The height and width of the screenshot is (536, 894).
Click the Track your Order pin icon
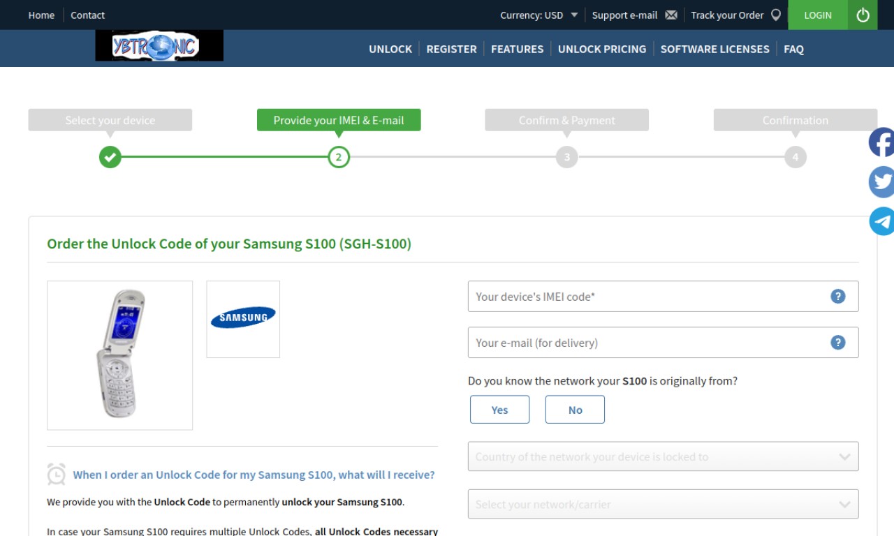click(x=775, y=15)
